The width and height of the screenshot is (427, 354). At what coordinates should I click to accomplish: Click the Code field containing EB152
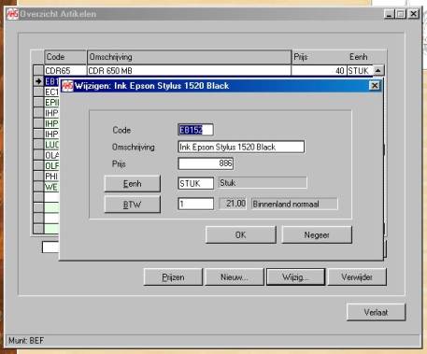pyautogui.click(x=195, y=130)
